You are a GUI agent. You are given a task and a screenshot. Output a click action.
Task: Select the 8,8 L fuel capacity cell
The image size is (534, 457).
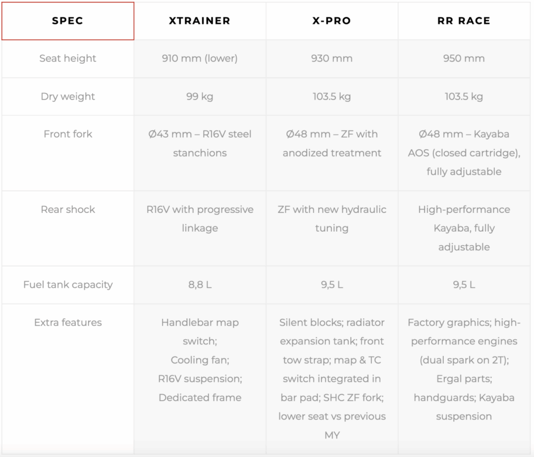click(200, 285)
